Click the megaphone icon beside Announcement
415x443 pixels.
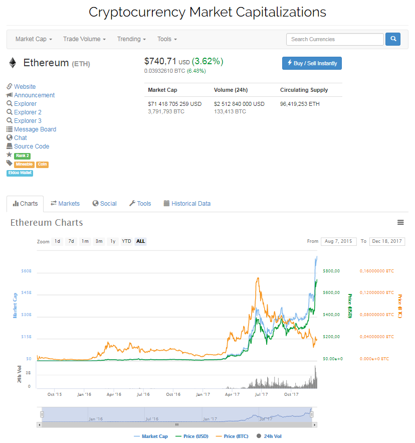click(x=10, y=95)
